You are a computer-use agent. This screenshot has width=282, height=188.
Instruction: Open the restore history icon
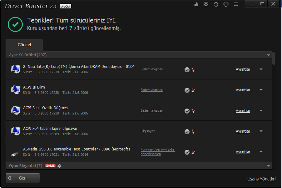[216, 4]
